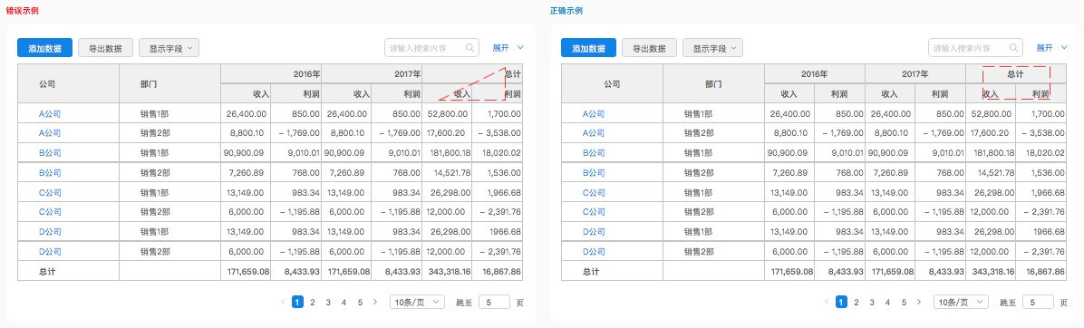Click the 17,600.20 cell in 正确示例 table

[x=991, y=133]
